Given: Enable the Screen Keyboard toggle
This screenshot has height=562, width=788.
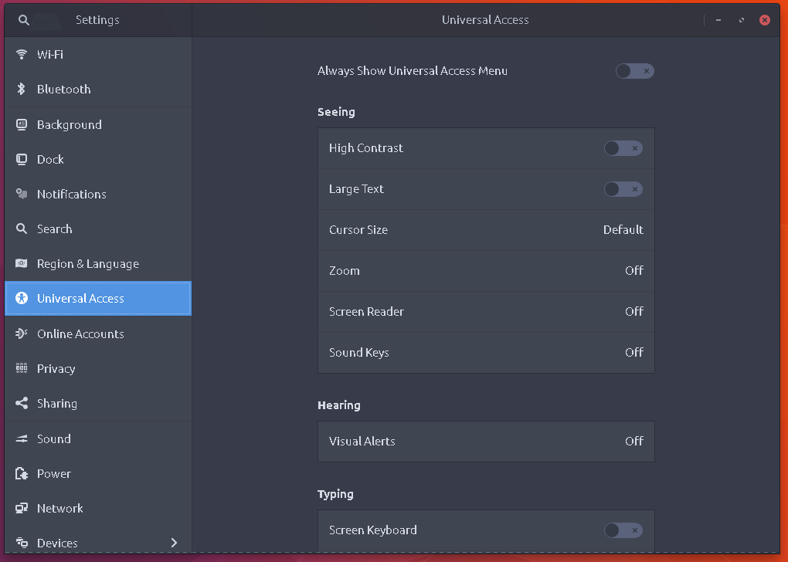Looking at the screenshot, I should click(623, 530).
